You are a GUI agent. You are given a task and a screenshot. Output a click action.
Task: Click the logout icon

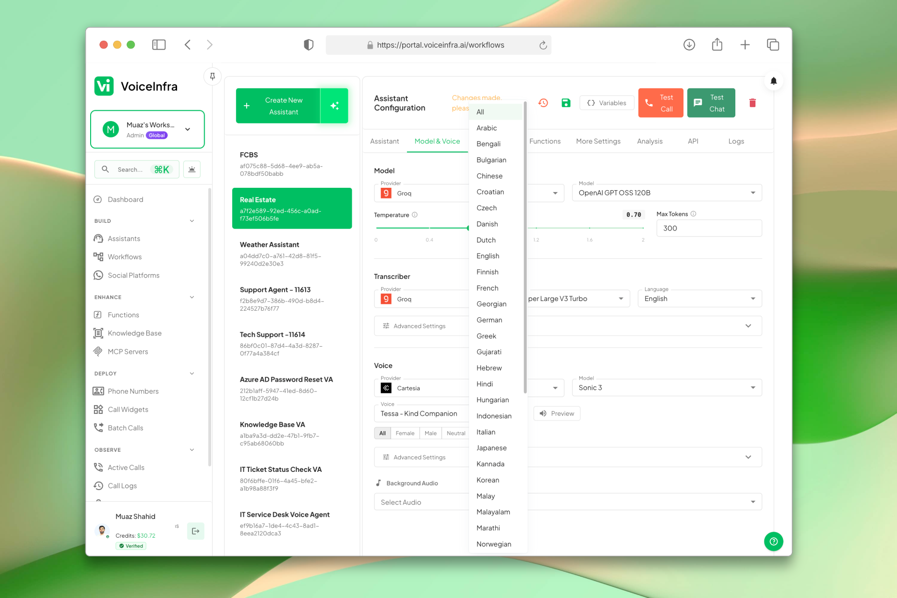(196, 531)
